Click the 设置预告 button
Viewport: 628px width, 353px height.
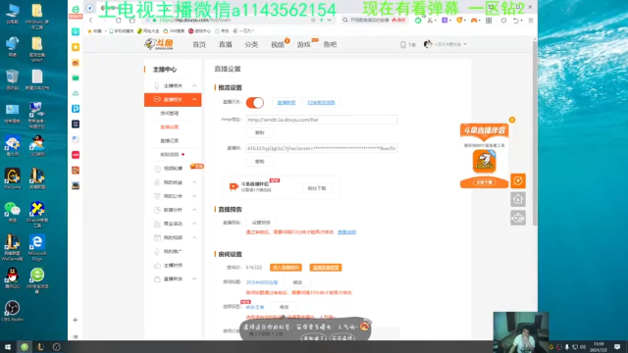pyautogui.click(x=261, y=223)
